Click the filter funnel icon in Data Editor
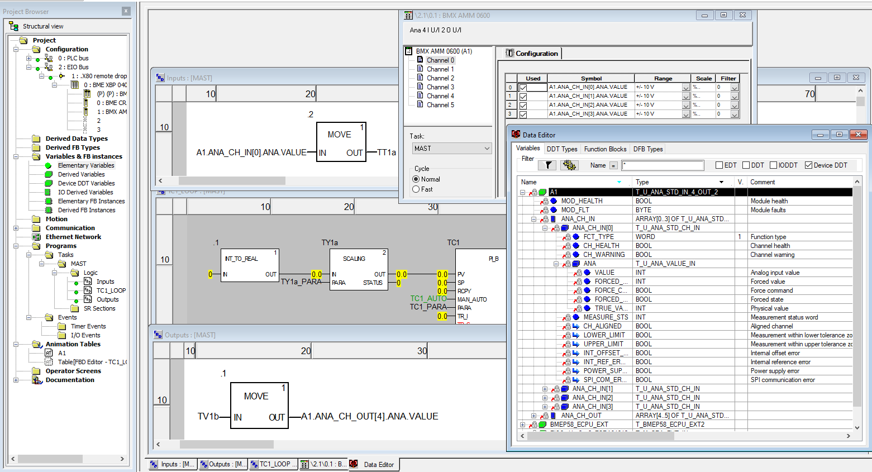This screenshot has height=472, width=872. 548,165
